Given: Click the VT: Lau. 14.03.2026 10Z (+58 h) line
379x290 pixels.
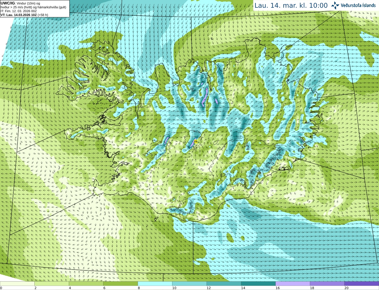Looking at the screenshot, I should pyautogui.click(x=24, y=15).
